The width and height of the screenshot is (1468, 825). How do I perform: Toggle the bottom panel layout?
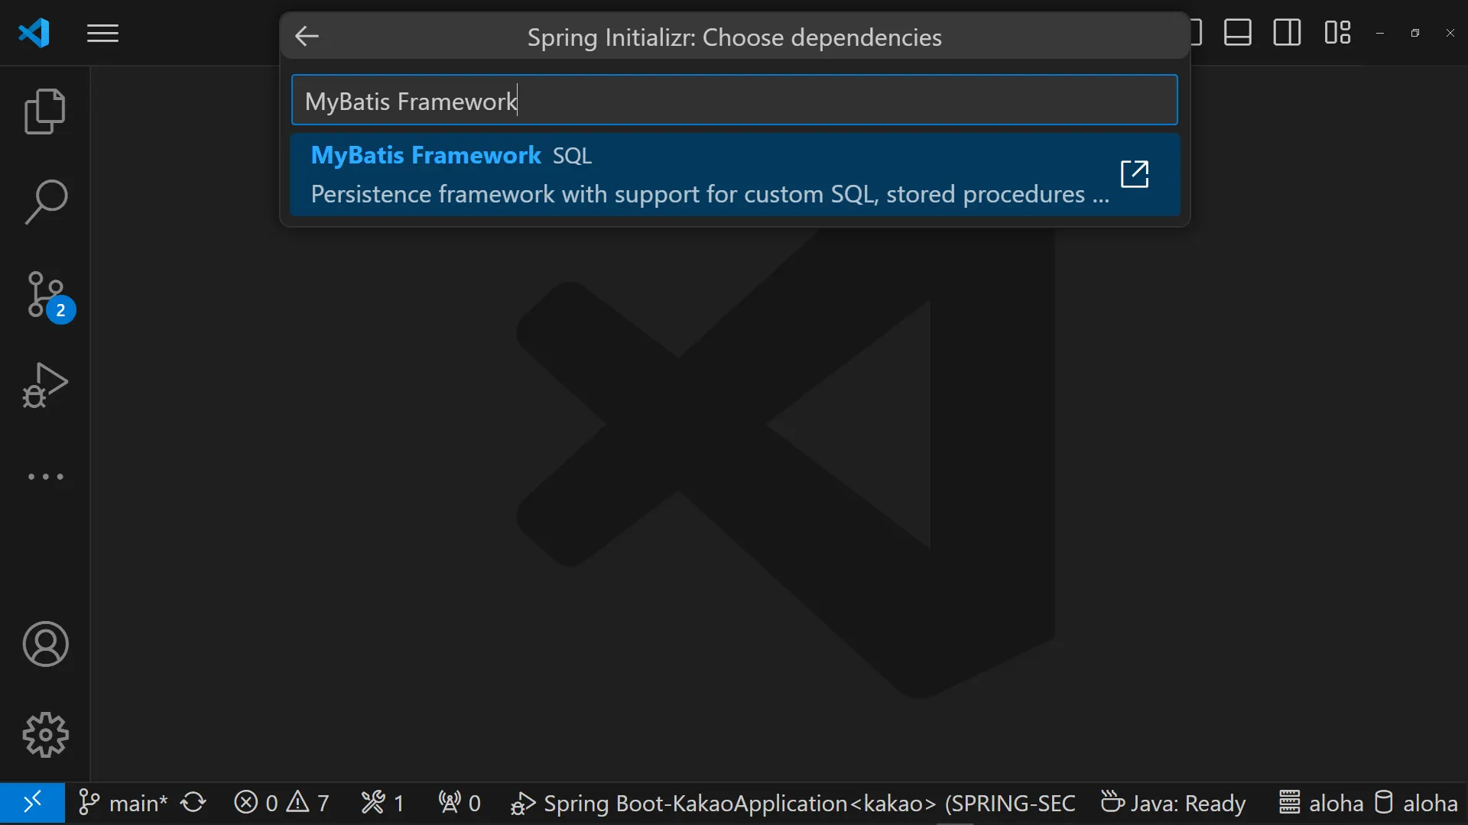pyautogui.click(x=1237, y=33)
